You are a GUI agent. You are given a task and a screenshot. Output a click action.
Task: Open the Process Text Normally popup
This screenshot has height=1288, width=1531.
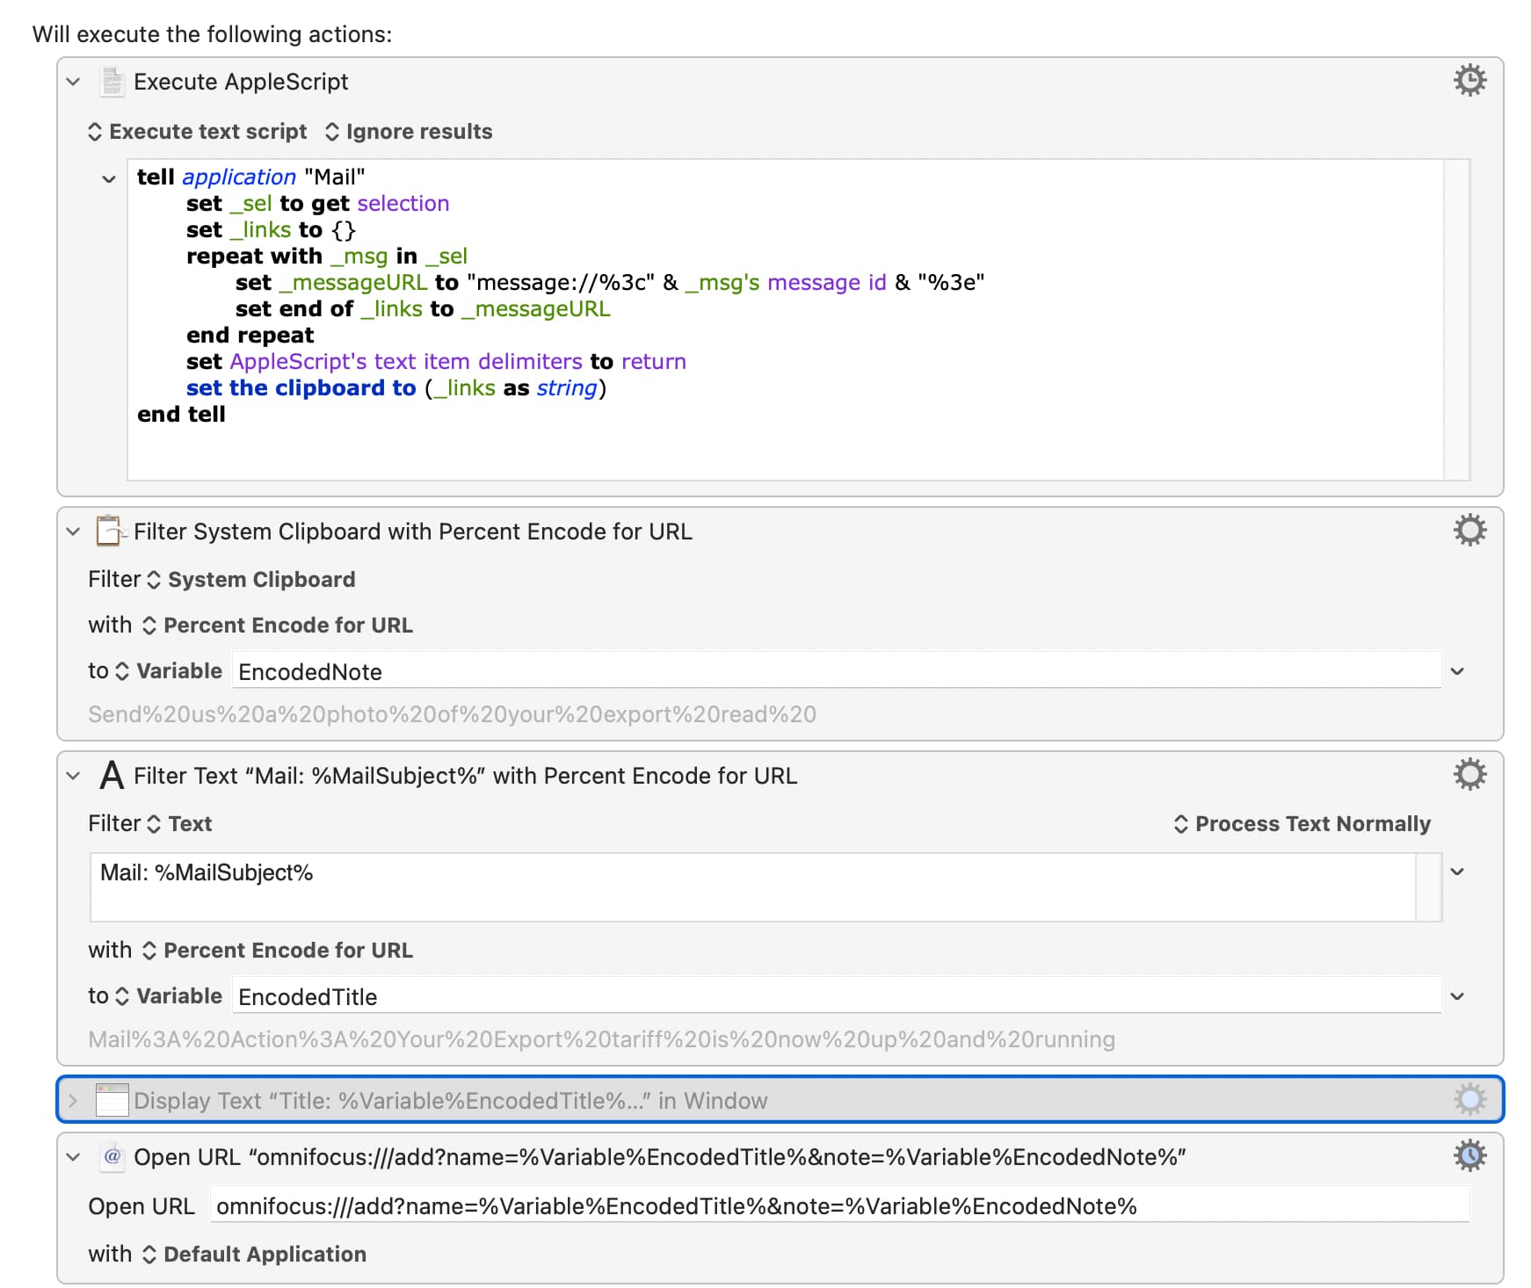pos(1302,824)
